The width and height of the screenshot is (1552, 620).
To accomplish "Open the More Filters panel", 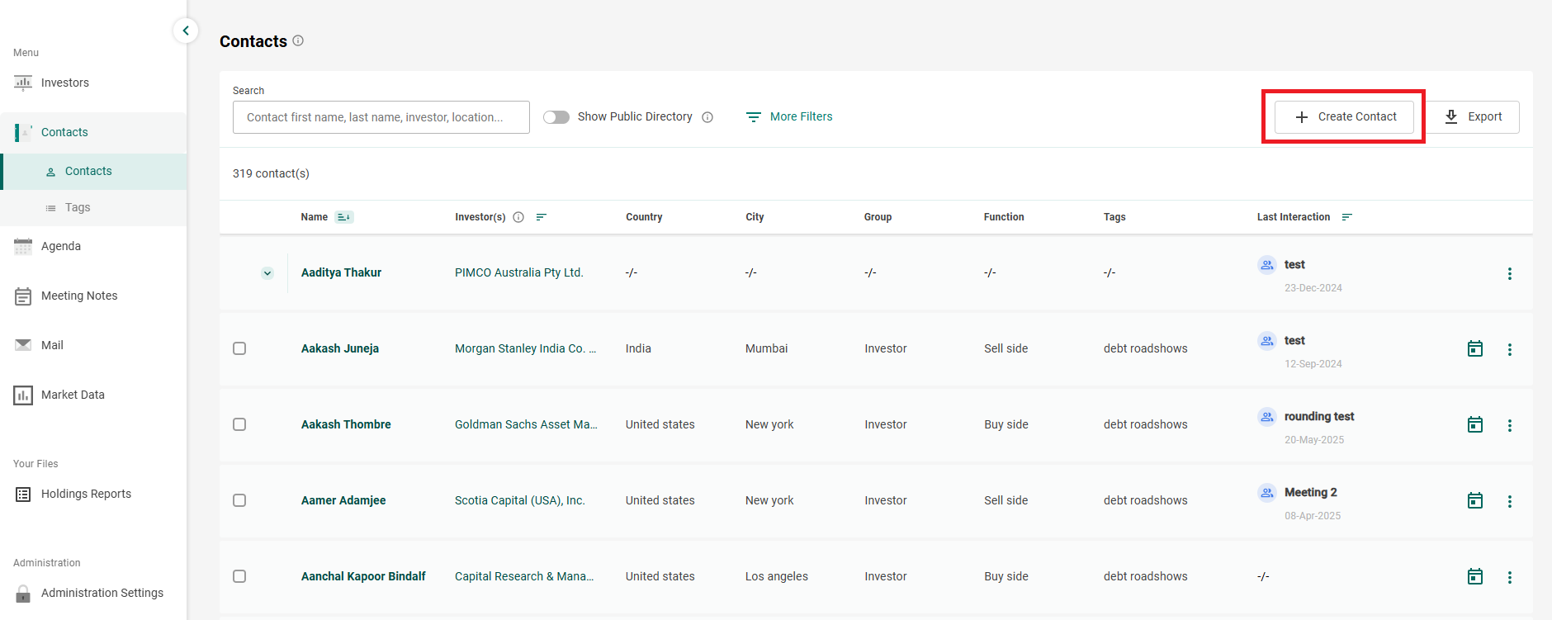I will 789,117.
